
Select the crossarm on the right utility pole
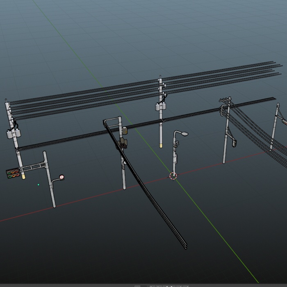coord(225,100)
